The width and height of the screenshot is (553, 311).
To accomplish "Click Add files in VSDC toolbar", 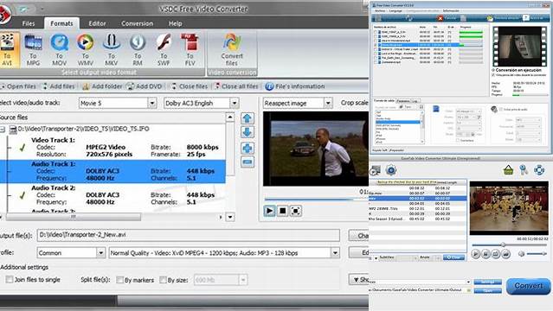I will pos(58,86).
